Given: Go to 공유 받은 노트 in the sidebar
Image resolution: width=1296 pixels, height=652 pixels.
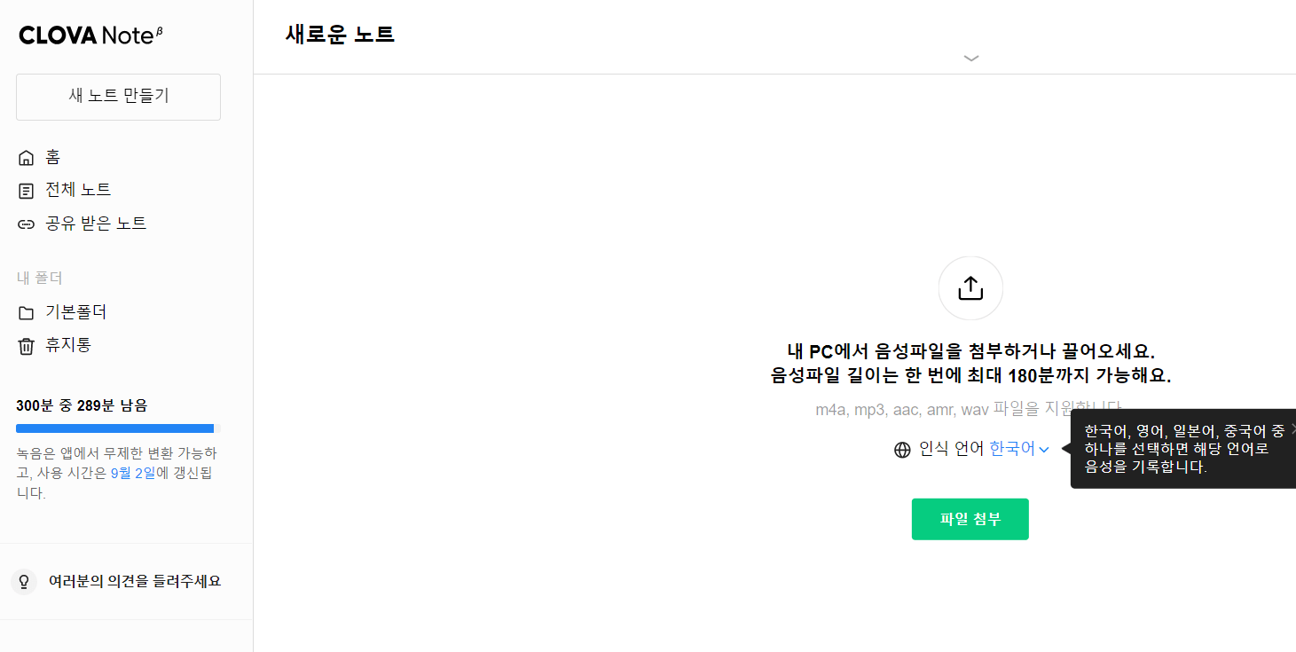Looking at the screenshot, I should (98, 223).
